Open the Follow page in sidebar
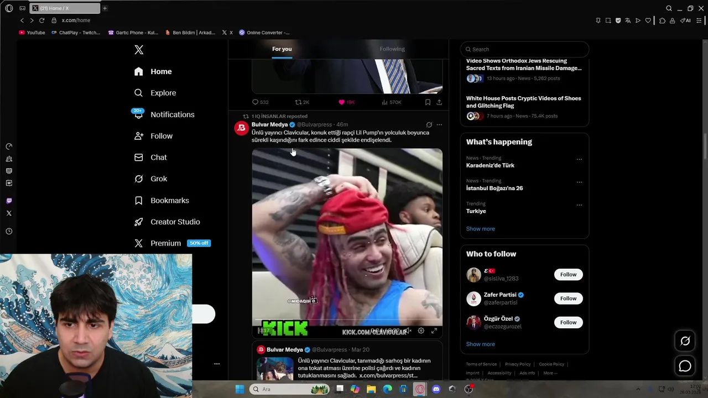 (153, 136)
